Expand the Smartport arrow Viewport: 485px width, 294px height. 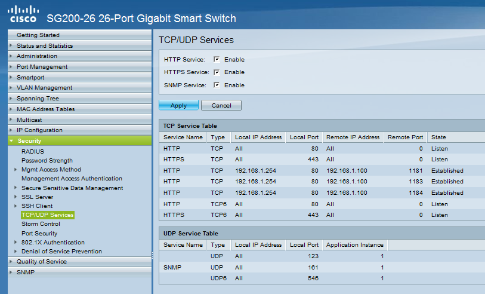[11, 77]
